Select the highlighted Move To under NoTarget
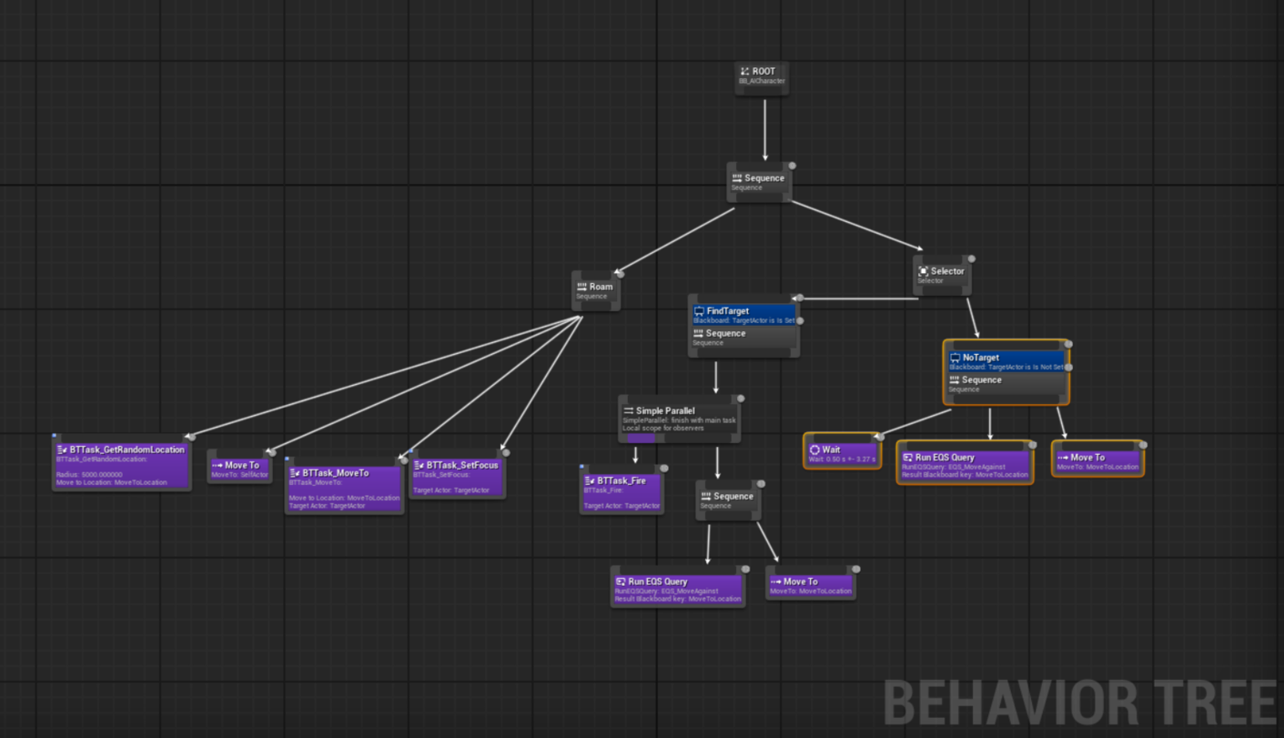The width and height of the screenshot is (1284, 738). (x=1097, y=461)
